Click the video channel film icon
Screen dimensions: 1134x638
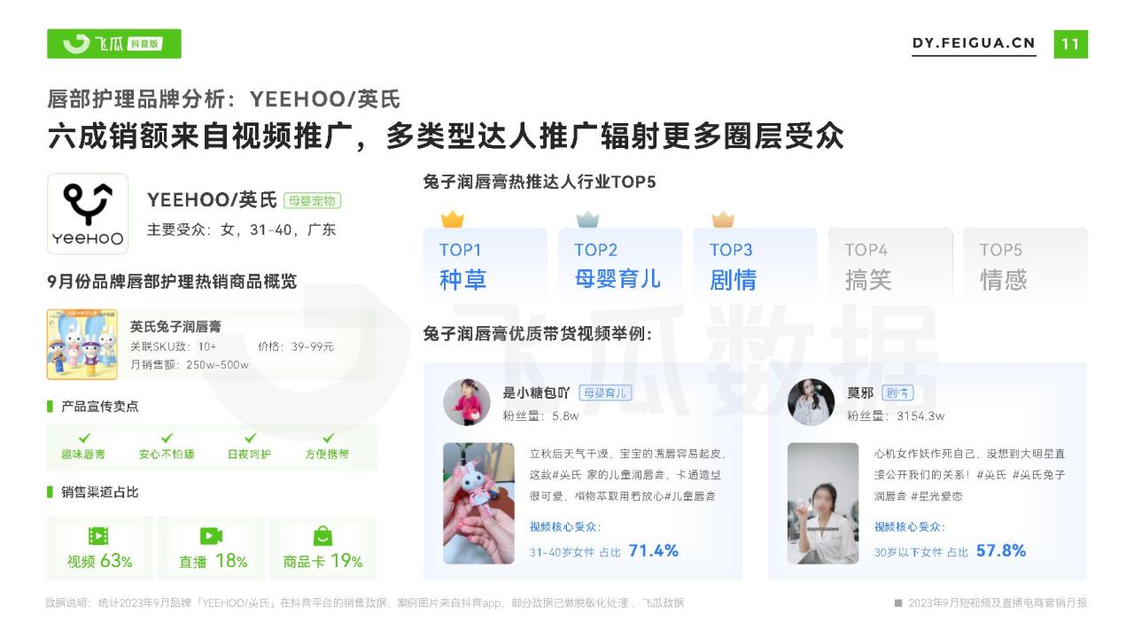[98, 536]
